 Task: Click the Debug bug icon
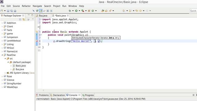tap(70, 11)
